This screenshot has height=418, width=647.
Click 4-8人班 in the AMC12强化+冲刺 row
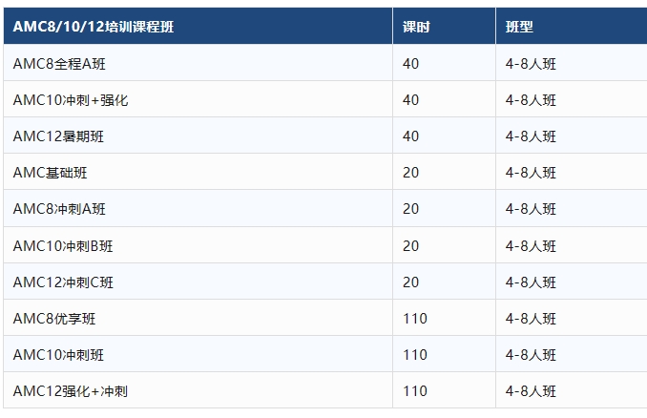point(531,391)
